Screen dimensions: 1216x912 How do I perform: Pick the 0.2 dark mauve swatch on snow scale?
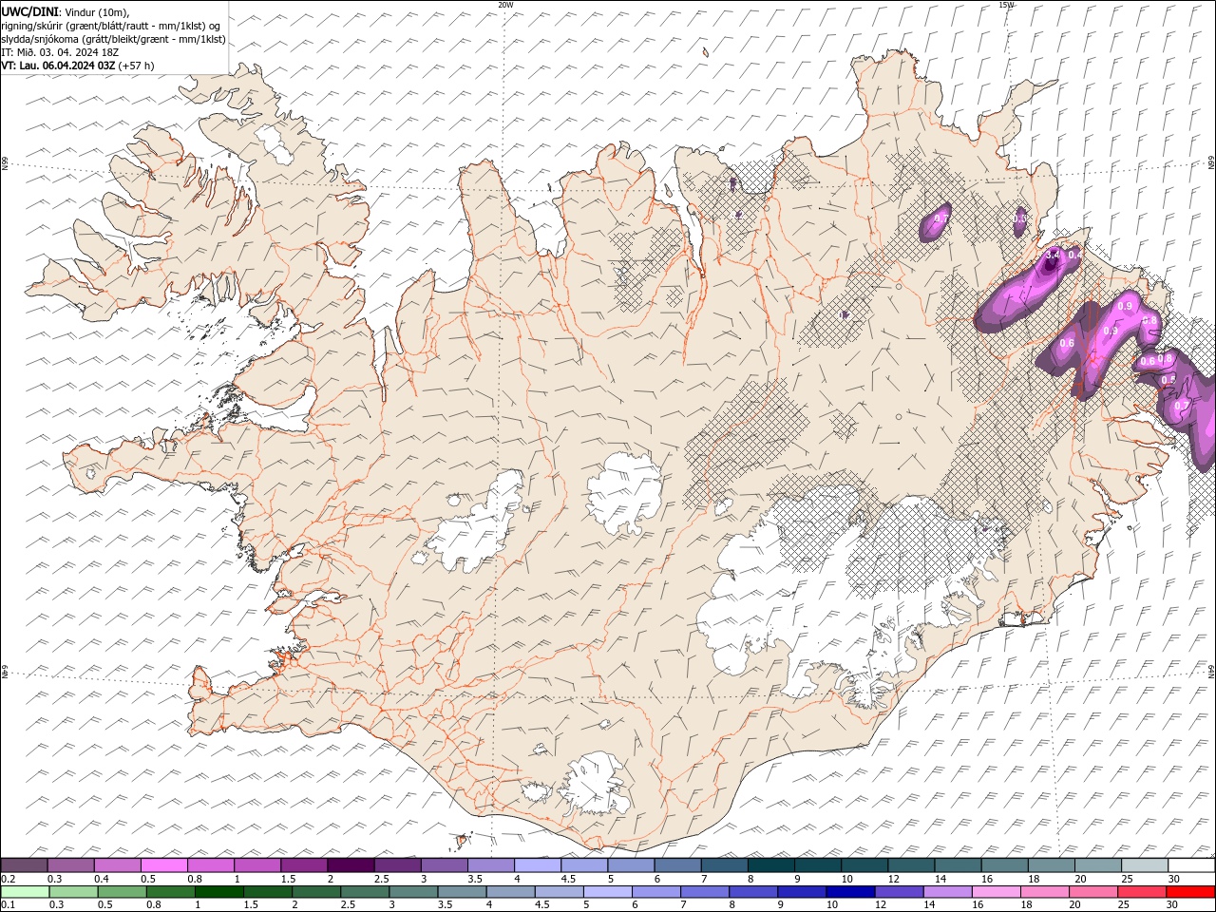click(24, 865)
